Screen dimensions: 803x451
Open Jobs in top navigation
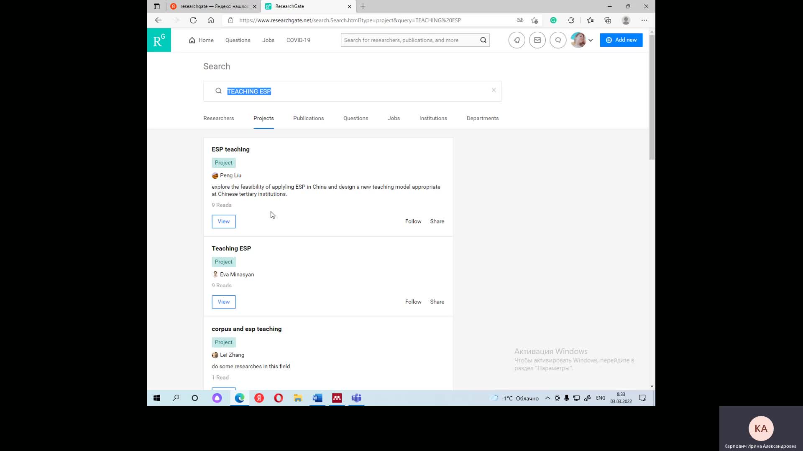268,40
